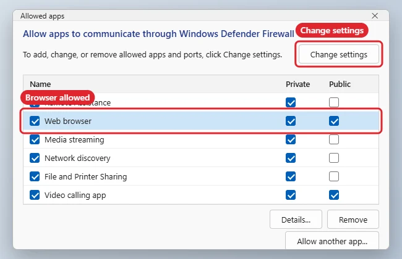The width and height of the screenshot is (402, 259).
Task: Select the File and Printer Sharing text
Action: pyautogui.click(x=85, y=176)
